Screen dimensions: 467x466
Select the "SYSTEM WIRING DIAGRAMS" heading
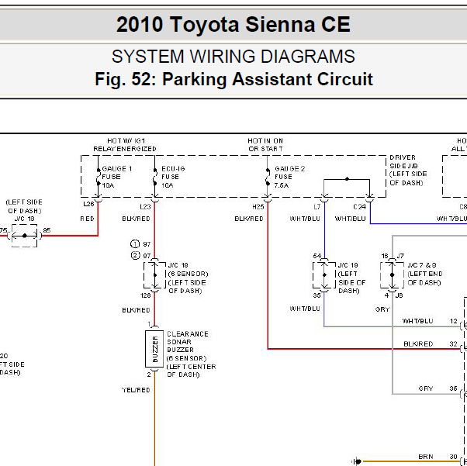click(x=233, y=57)
